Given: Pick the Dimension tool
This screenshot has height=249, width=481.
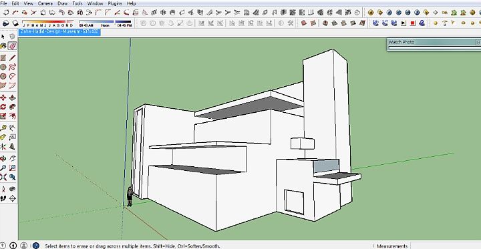Looking at the screenshot, I should (12, 128).
